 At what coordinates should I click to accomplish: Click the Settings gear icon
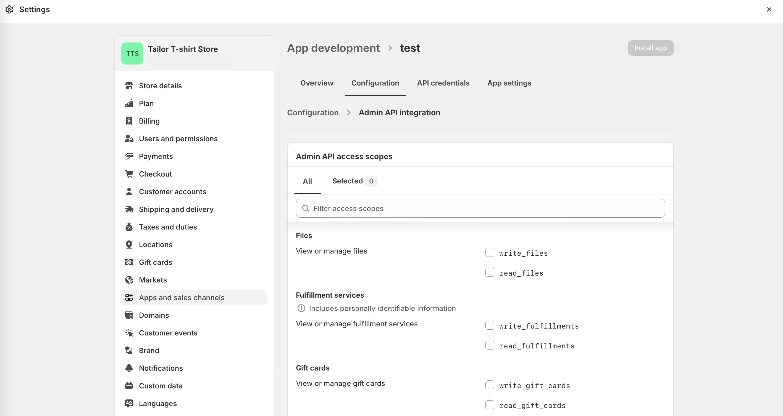(10, 9)
